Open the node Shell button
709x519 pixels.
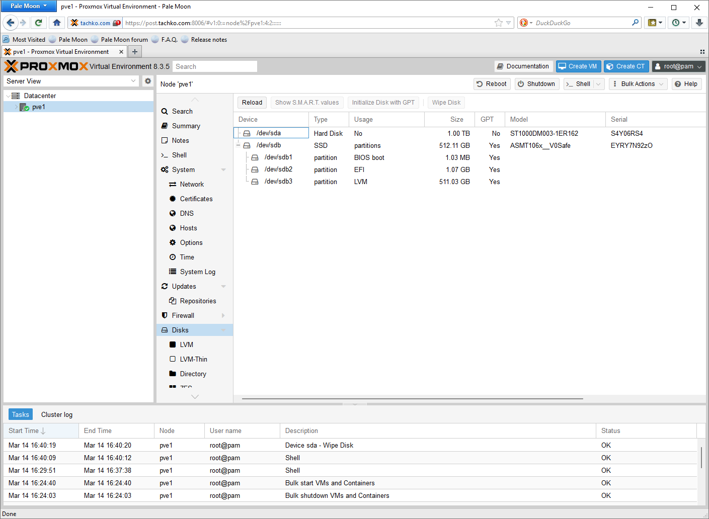pyautogui.click(x=578, y=84)
